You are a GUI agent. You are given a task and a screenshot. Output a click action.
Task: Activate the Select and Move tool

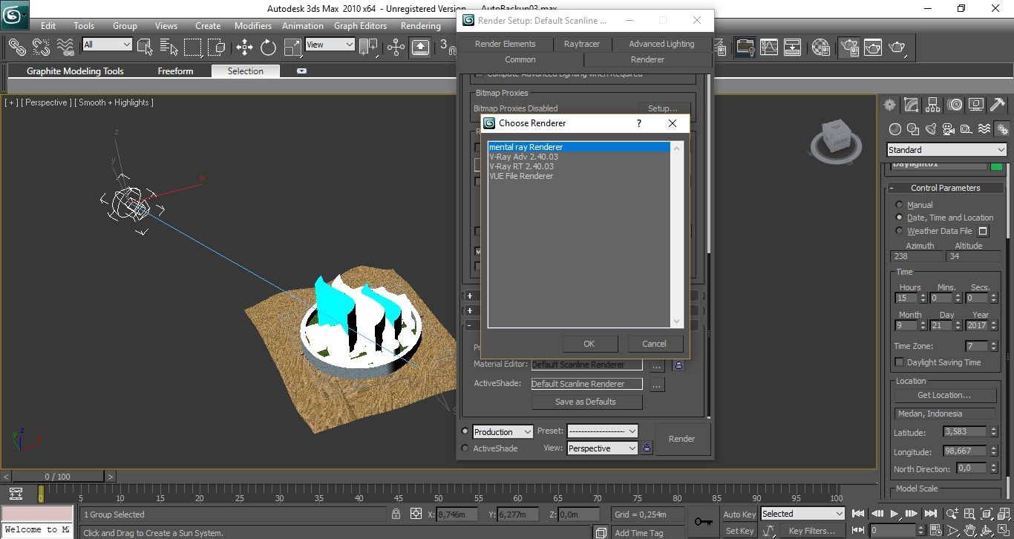click(244, 48)
